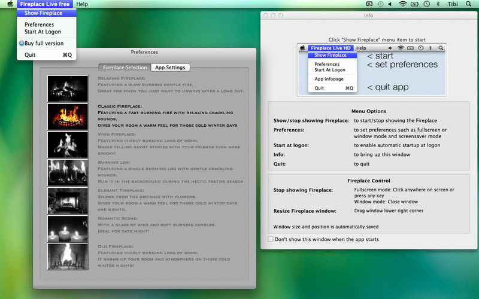Select the Burning Log thumbnail
The image size is (479, 299).
68,173
